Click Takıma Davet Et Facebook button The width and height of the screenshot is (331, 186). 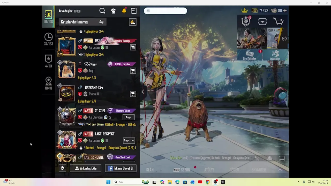click(121, 168)
